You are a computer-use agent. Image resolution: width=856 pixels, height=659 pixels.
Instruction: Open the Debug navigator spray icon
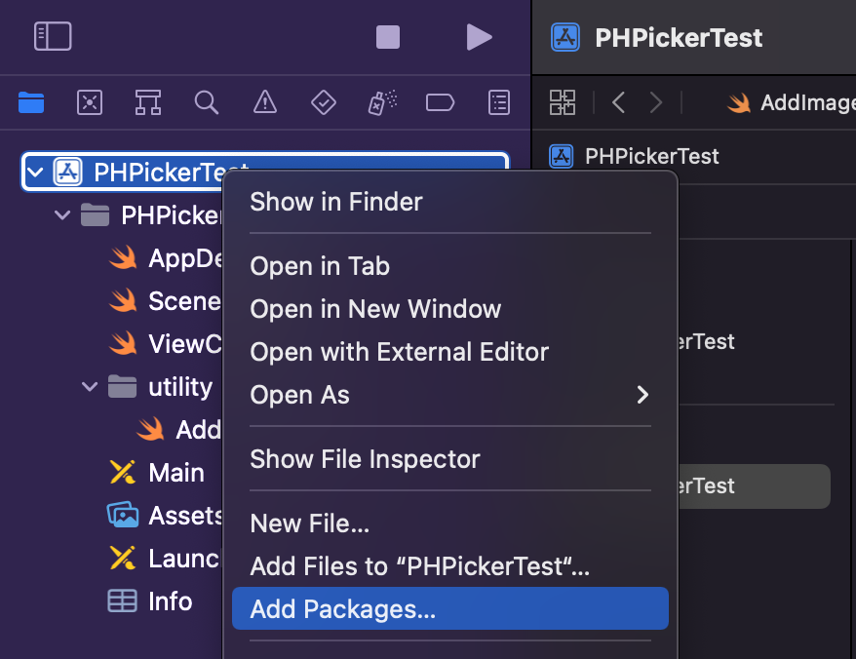click(382, 102)
